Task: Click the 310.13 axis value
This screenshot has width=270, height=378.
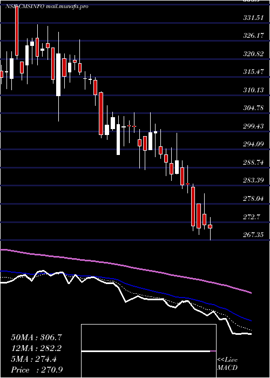Action: [x=253, y=90]
